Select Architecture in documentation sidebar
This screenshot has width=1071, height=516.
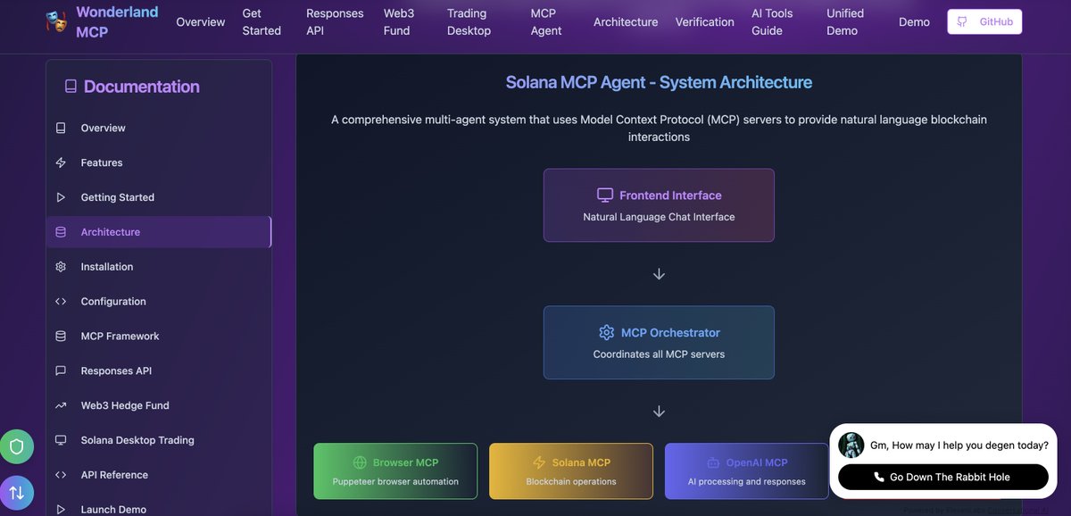(159, 232)
